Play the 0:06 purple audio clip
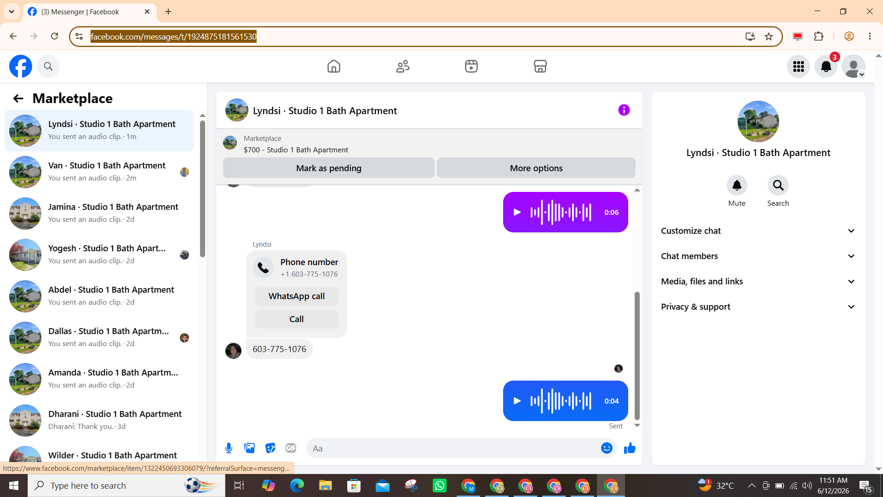The width and height of the screenshot is (883, 497). pos(517,212)
